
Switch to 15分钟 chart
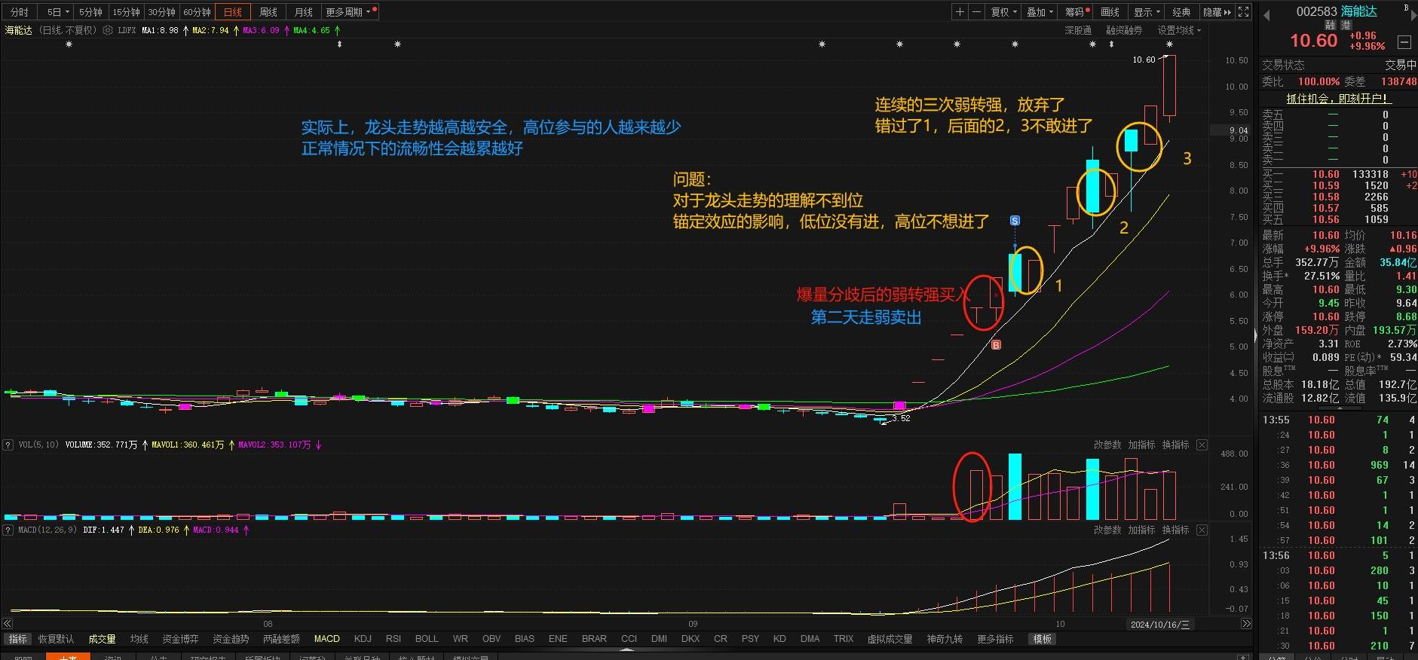click(x=126, y=12)
